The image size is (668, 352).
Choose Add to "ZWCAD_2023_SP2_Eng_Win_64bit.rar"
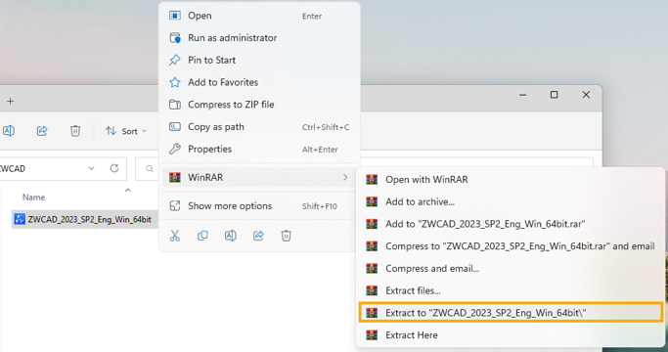pyautogui.click(x=511, y=224)
